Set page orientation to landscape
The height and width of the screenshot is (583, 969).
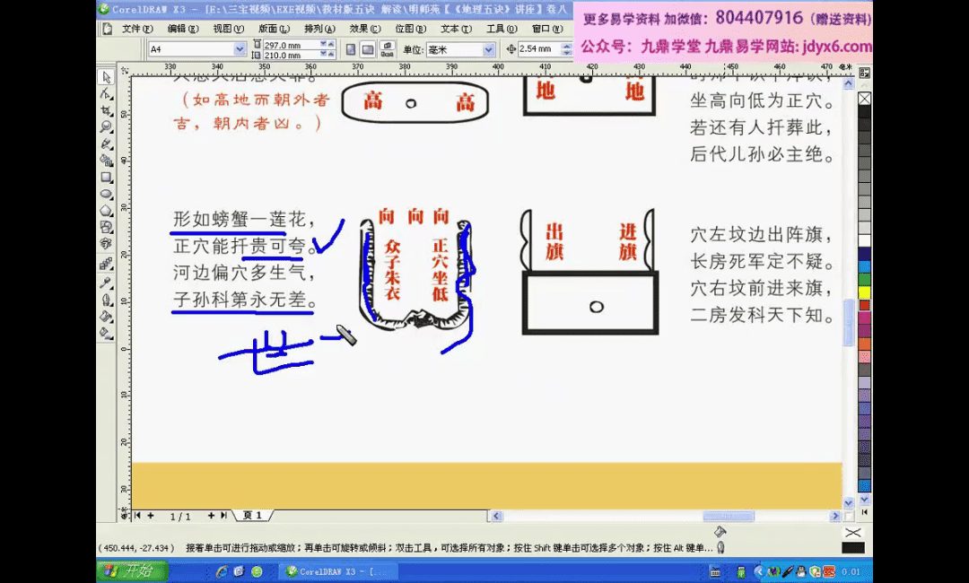(367, 49)
